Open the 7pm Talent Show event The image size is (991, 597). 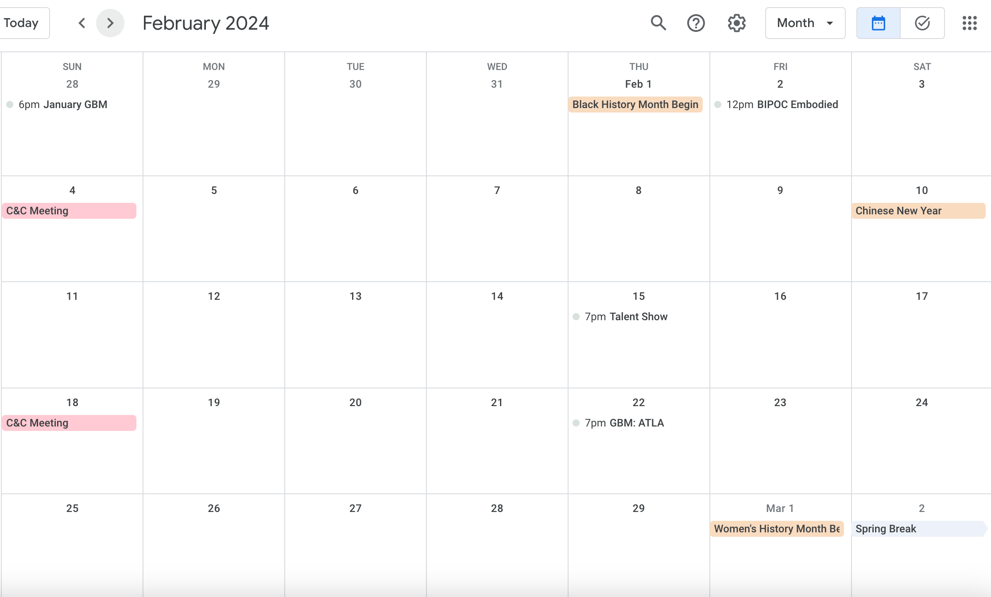(x=626, y=317)
